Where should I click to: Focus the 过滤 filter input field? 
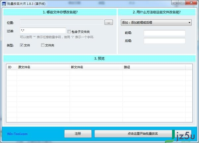[43, 30]
